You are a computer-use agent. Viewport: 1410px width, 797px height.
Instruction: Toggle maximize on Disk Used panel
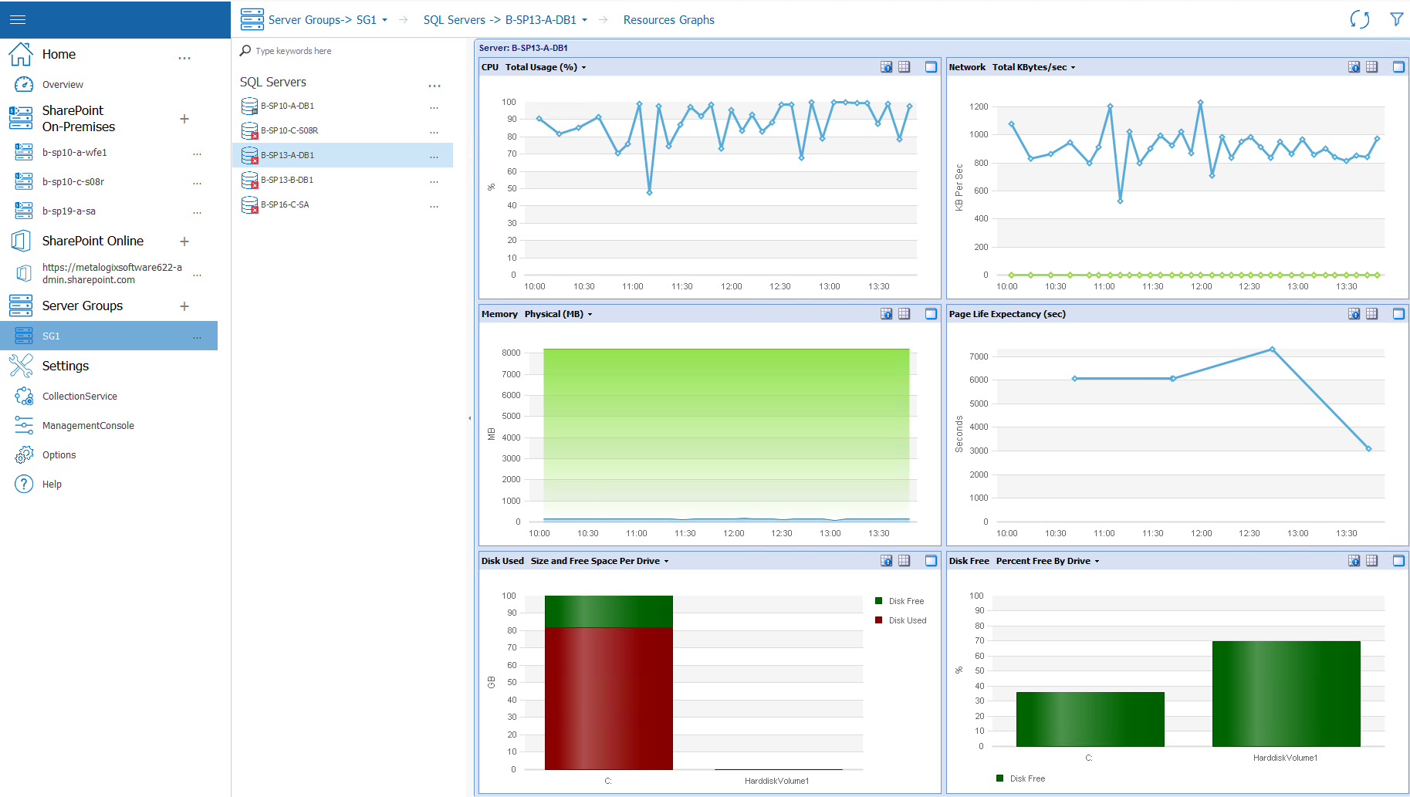coord(931,561)
